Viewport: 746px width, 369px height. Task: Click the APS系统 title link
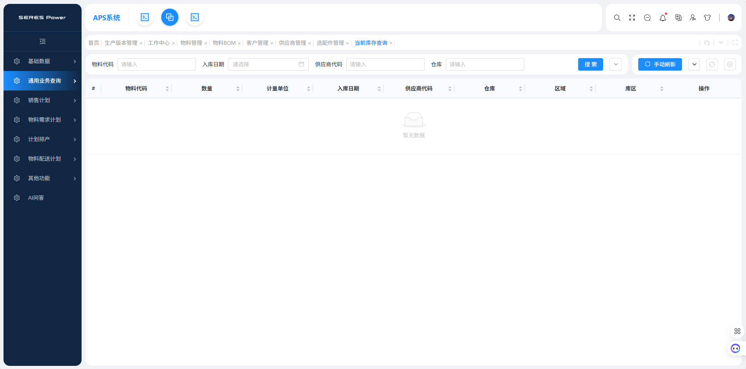[x=107, y=18]
